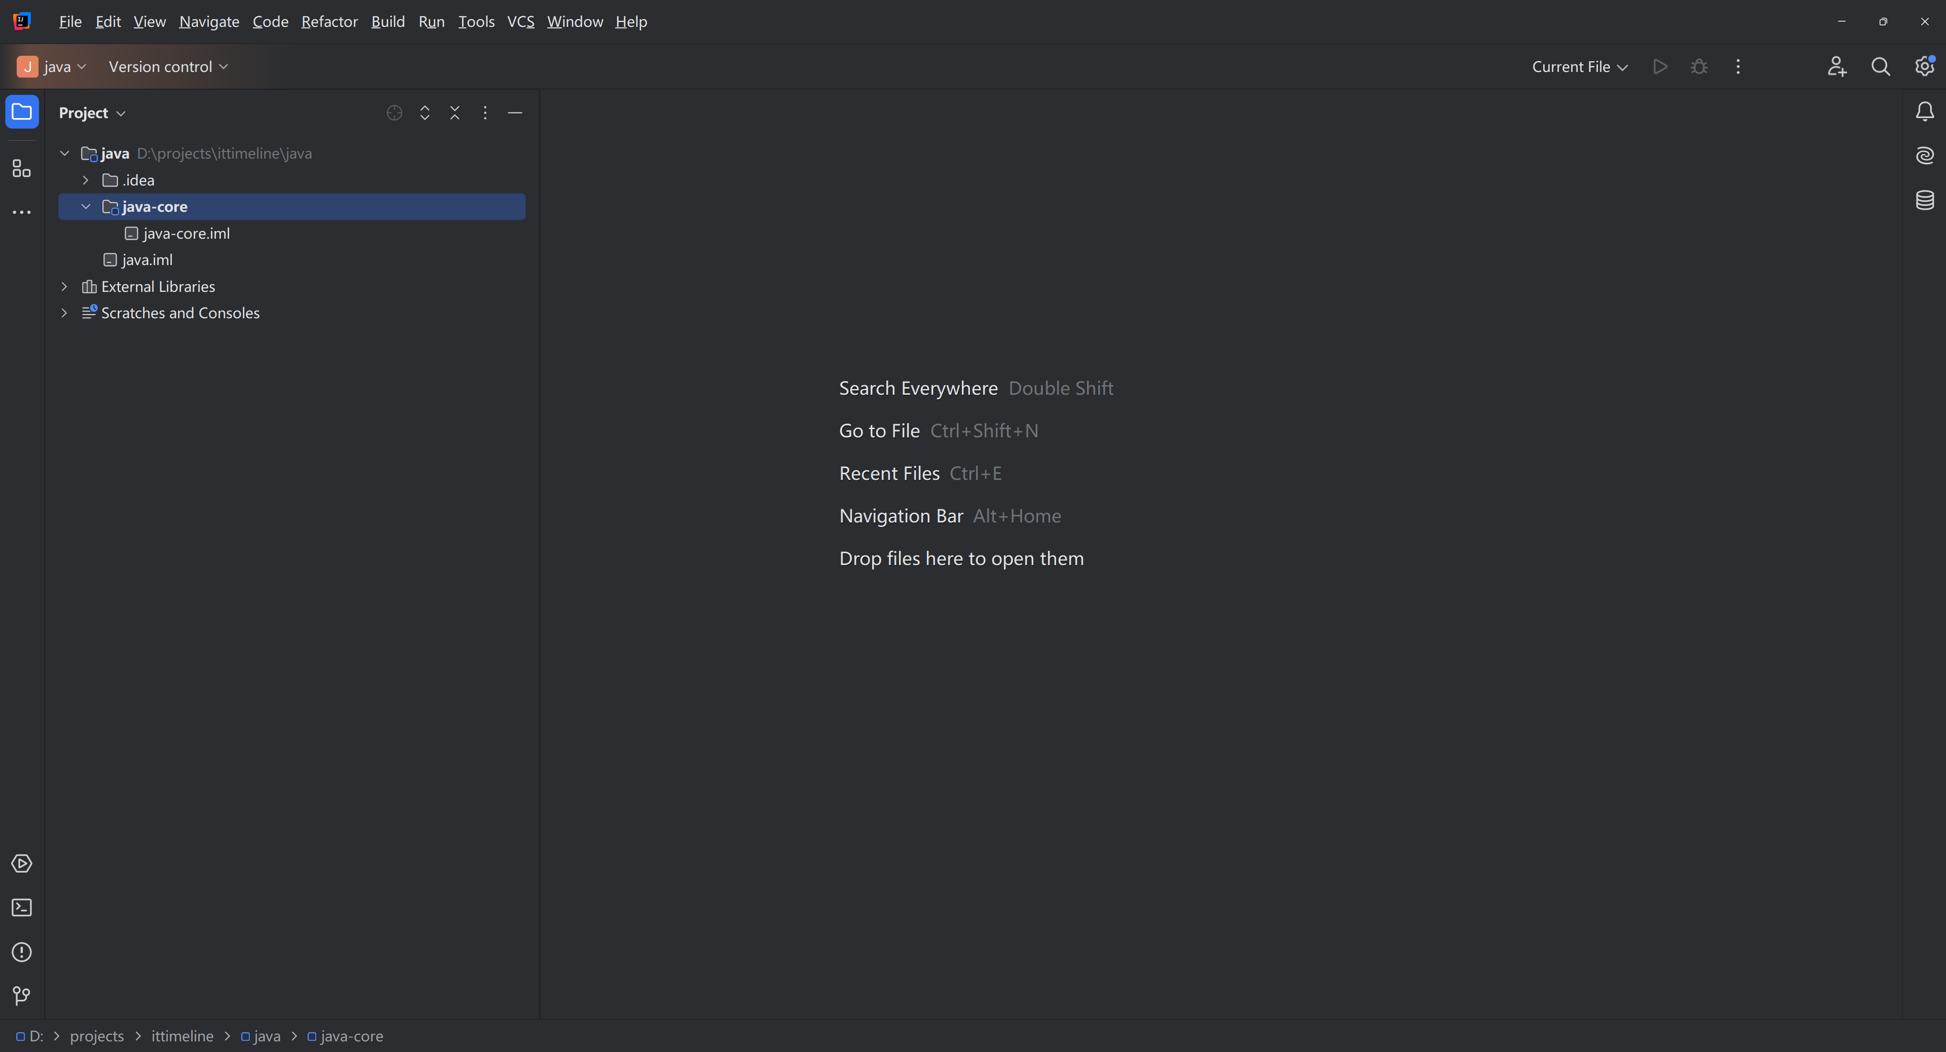The width and height of the screenshot is (1946, 1052).
Task: Open the Refactor menu
Action: [x=329, y=22]
